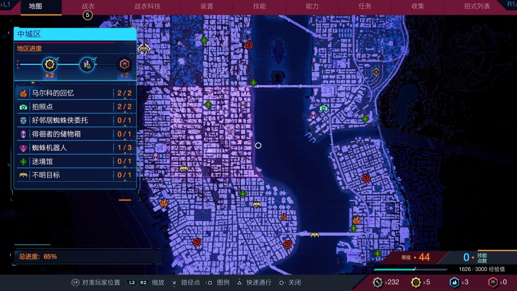Click the 关闭 close prompt
The height and width of the screenshot is (291, 517).
290,282
